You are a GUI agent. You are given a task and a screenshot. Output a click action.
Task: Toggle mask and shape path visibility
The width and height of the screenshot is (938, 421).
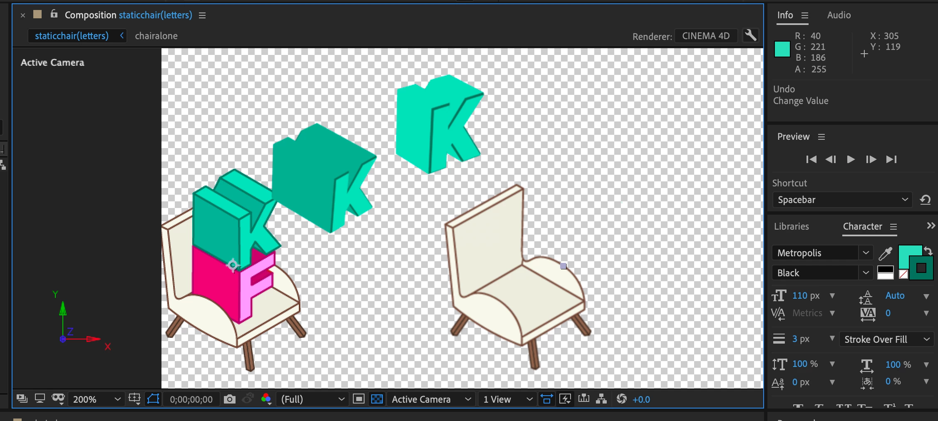tap(153, 399)
